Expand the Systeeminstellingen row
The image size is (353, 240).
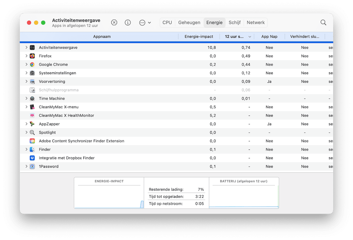tap(26, 73)
